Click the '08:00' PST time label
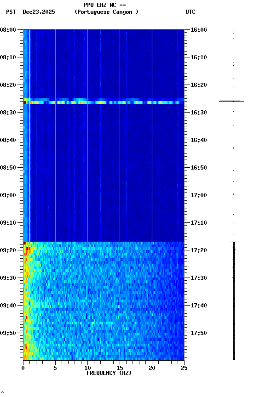The width and height of the screenshot is (254, 397). pyautogui.click(x=8, y=30)
